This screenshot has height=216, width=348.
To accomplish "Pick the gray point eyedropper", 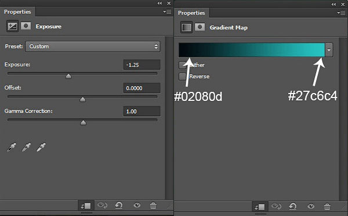I will point(27,147).
